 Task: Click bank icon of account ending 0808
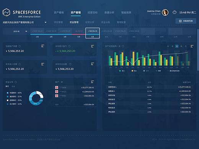[x=57, y=87]
